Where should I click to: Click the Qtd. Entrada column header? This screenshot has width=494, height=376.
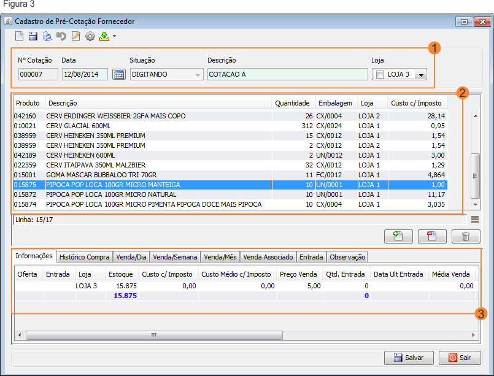tap(346, 274)
